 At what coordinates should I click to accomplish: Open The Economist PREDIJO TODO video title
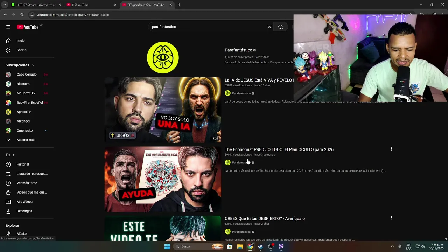(279, 149)
